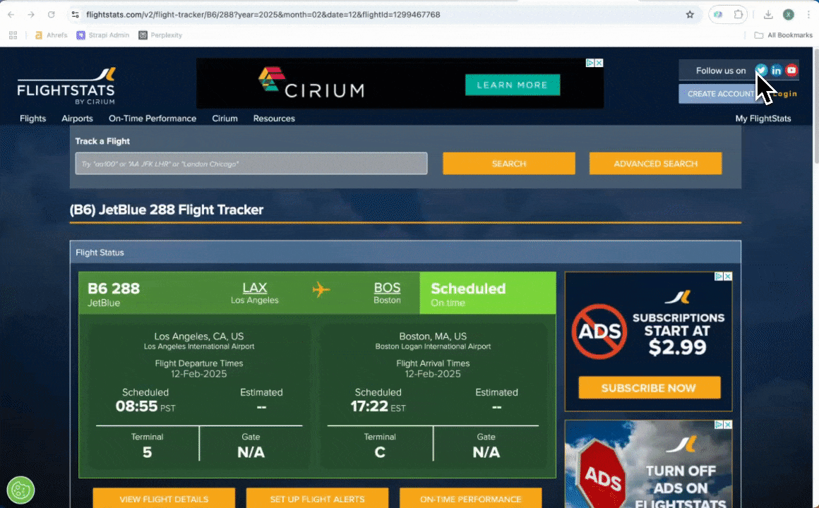Click SET UP FLIGHT ALERTS button
Viewport: 819px width, 508px height.
(x=317, y=499)
